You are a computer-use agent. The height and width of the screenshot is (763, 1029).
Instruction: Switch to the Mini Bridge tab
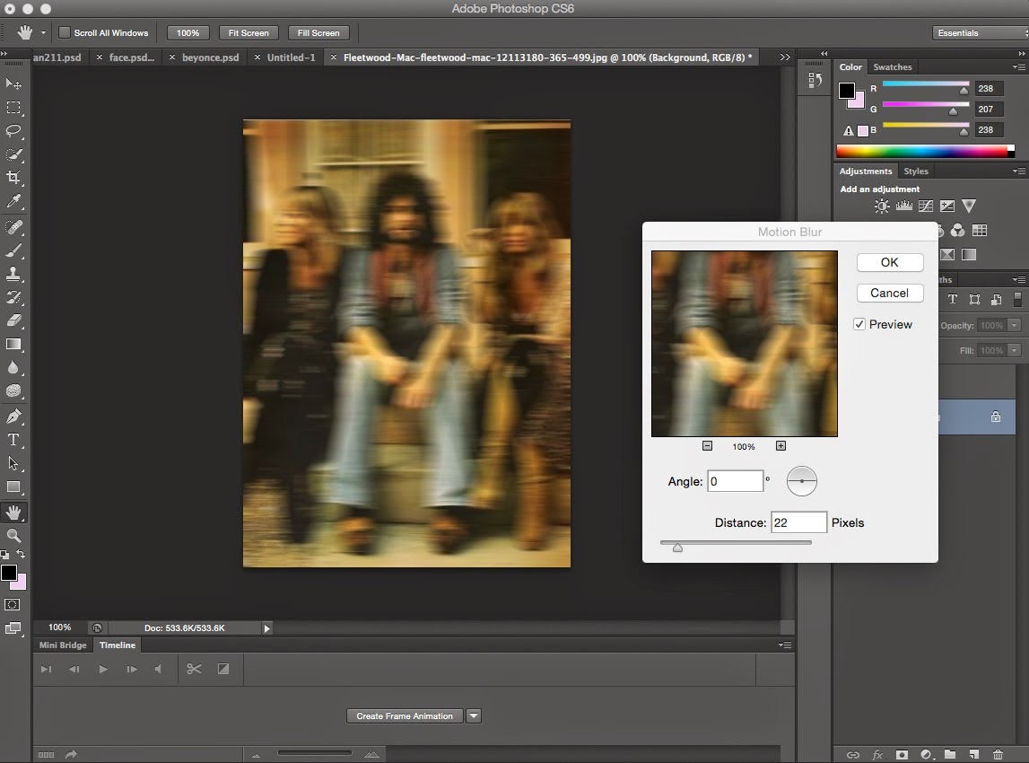click(x=63, y=645)
